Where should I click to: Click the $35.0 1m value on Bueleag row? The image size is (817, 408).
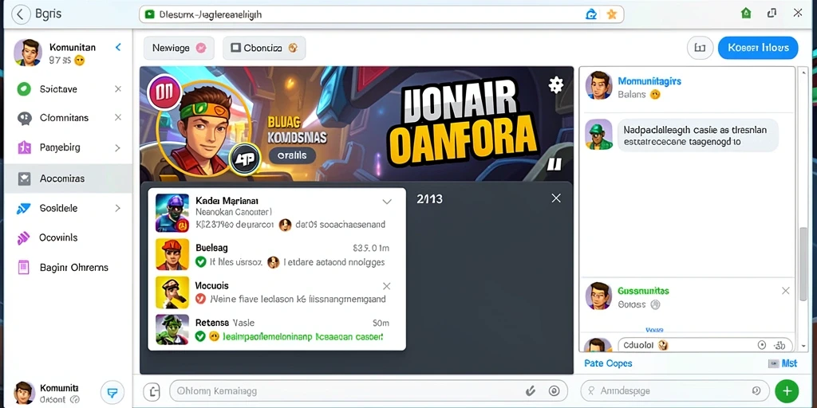click(x=371, y=249)
